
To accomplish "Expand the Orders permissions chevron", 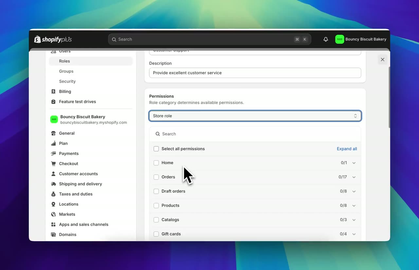I will point(354,177).
